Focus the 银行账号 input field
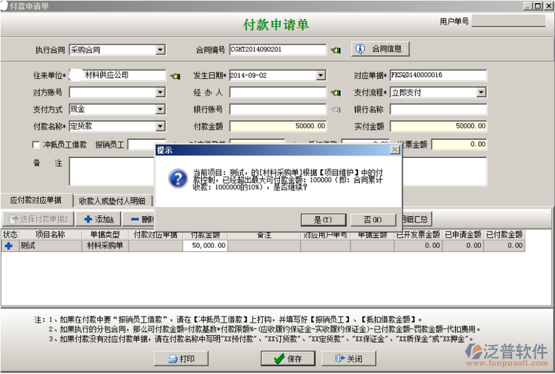This screenshot has width=555, height=374. [x=278, y=109]
